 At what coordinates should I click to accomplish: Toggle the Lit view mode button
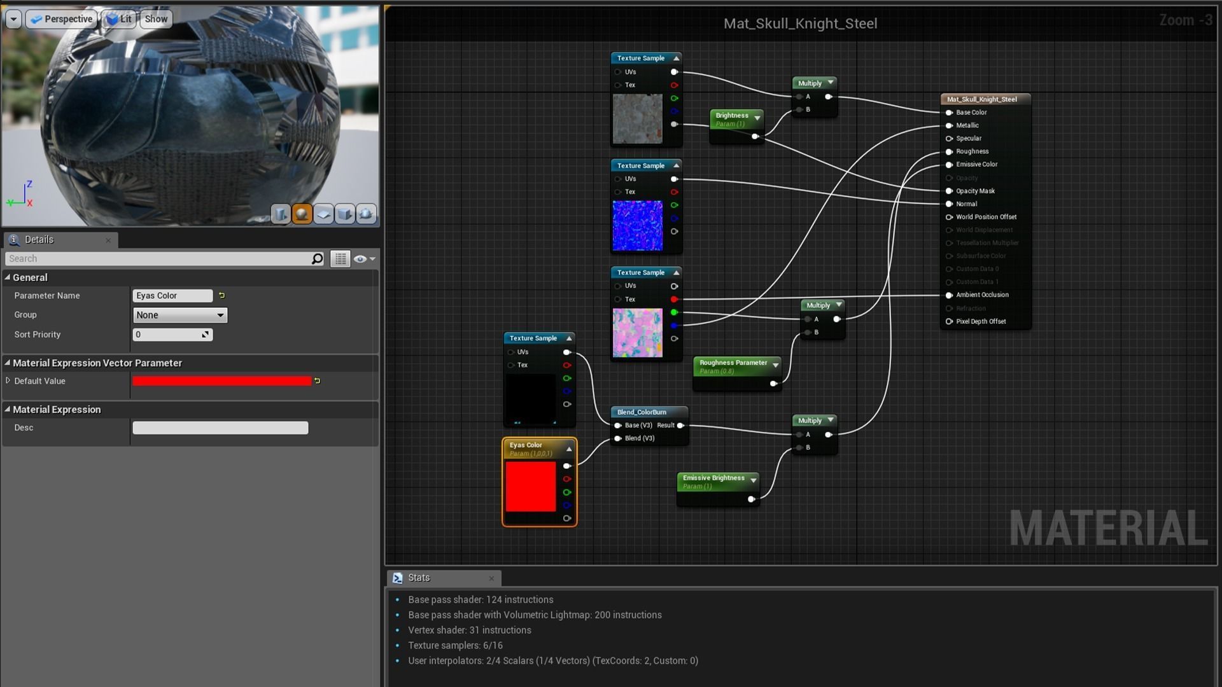pos(119,19)
